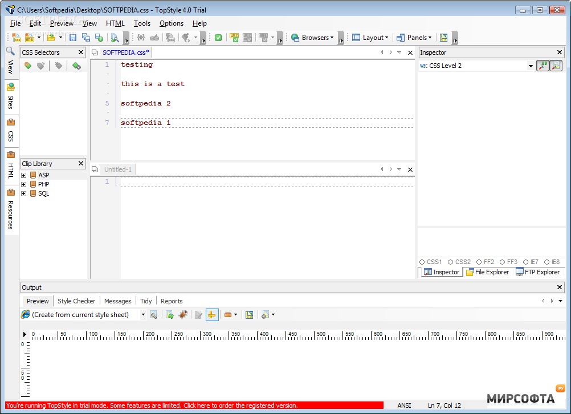This screenshot has height=414, width=571.
Task: Click the Output full screen preview icon
Action: (249, 315)
